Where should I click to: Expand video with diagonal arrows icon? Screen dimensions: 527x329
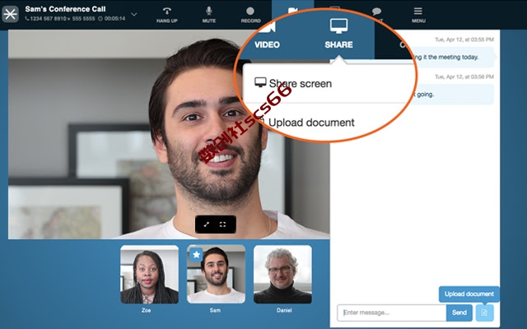(207, 225)
